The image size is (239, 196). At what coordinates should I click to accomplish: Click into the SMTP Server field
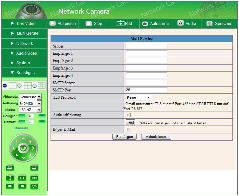click(146, 83)
